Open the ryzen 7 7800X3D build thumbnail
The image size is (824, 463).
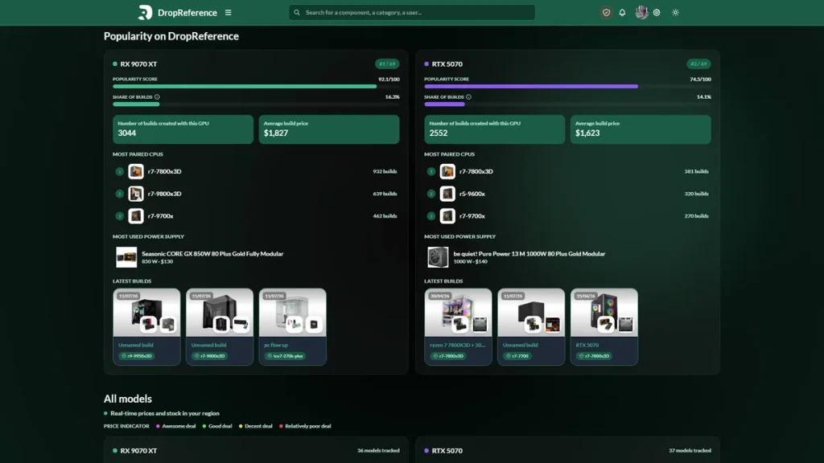tap(458, 313)
